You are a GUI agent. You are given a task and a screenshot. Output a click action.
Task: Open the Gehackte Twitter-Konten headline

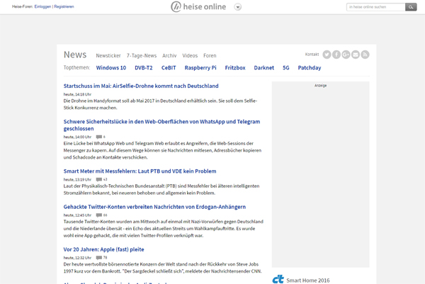(x=154, y=207)
